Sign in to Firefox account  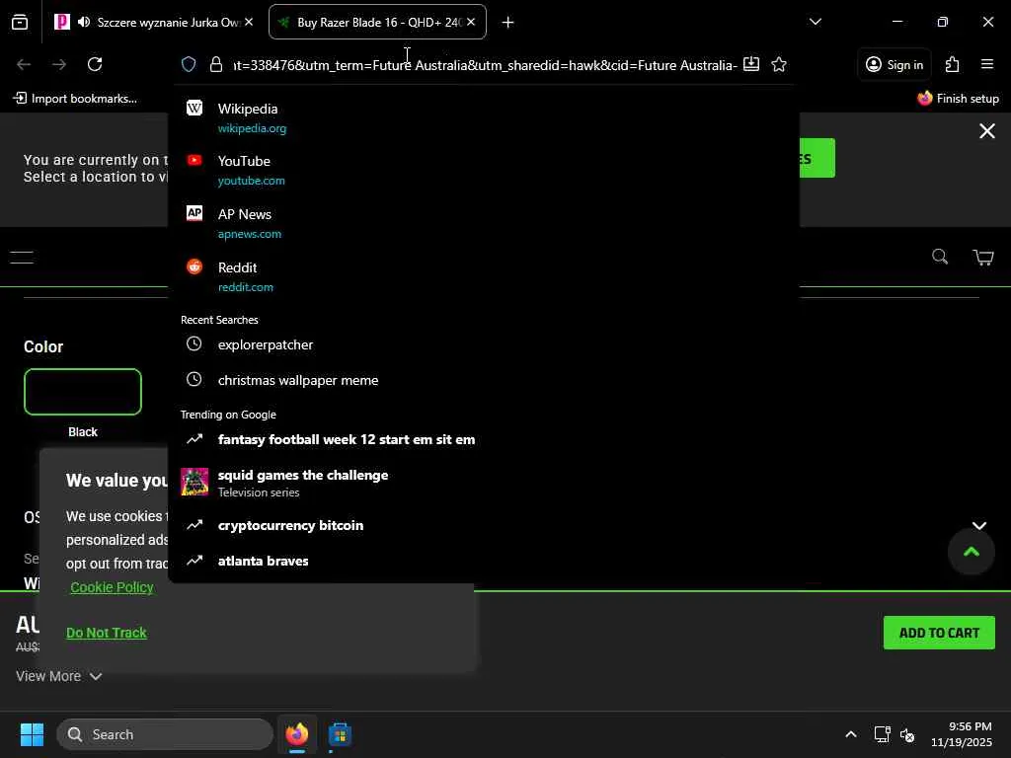pyautogui.click(x=894, y=64)
